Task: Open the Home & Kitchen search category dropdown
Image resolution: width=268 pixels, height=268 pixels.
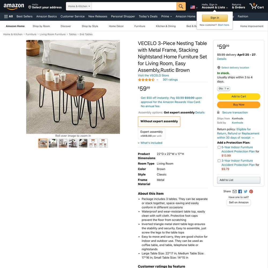Action: point(79,6)
